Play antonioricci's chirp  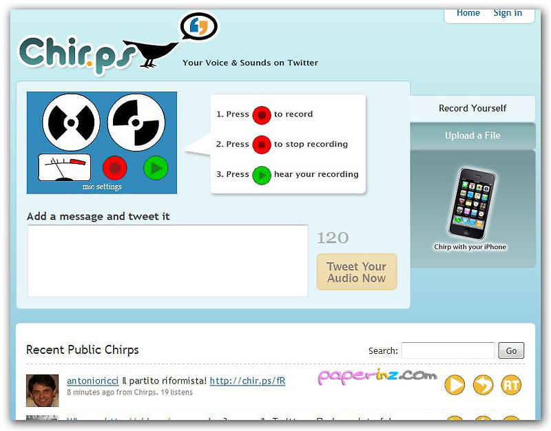(455, 385)
